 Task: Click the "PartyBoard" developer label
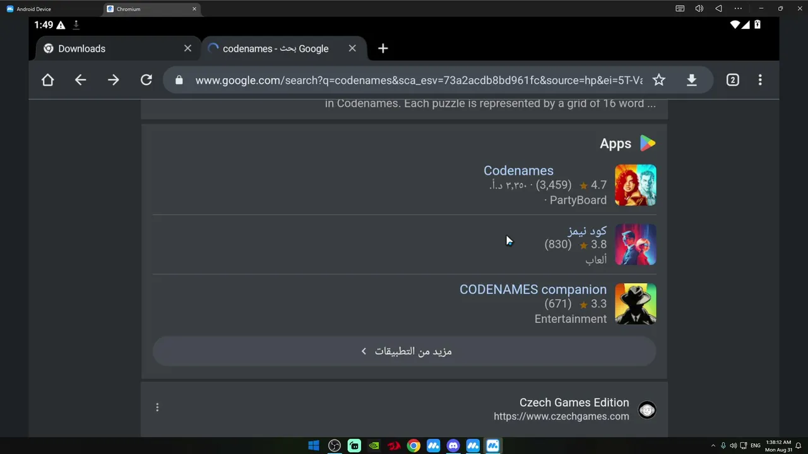click(x=578, y=200)
